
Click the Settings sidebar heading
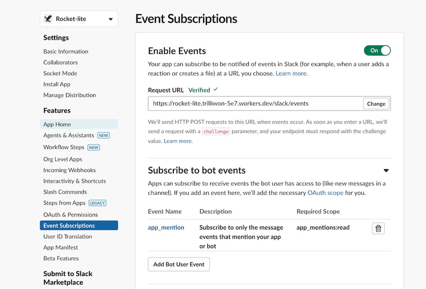pos(56,37)
